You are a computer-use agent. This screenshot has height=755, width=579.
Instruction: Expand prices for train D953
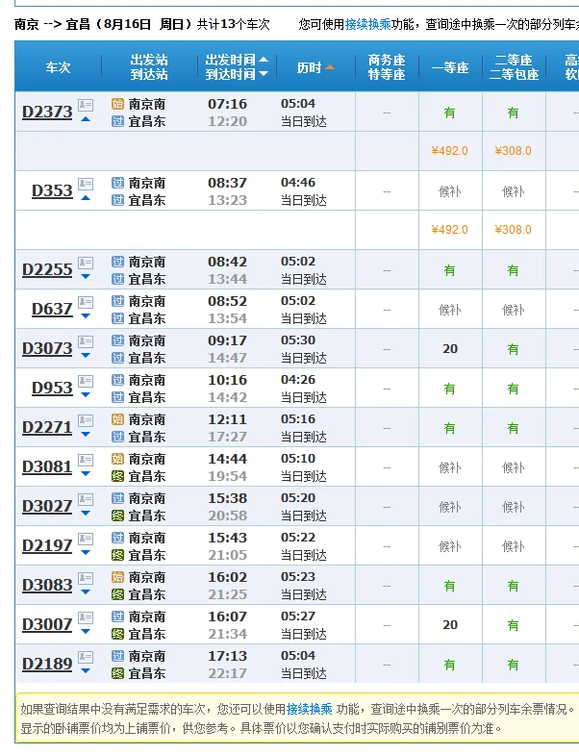pyautogui.click(x=86, y=395)
